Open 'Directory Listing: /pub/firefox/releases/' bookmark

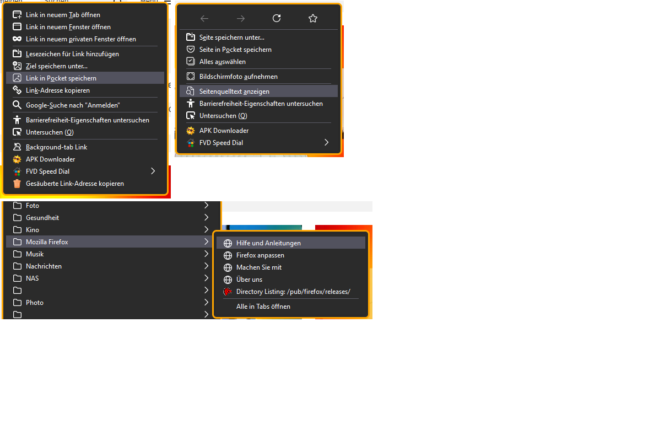(x=291, y=291)
